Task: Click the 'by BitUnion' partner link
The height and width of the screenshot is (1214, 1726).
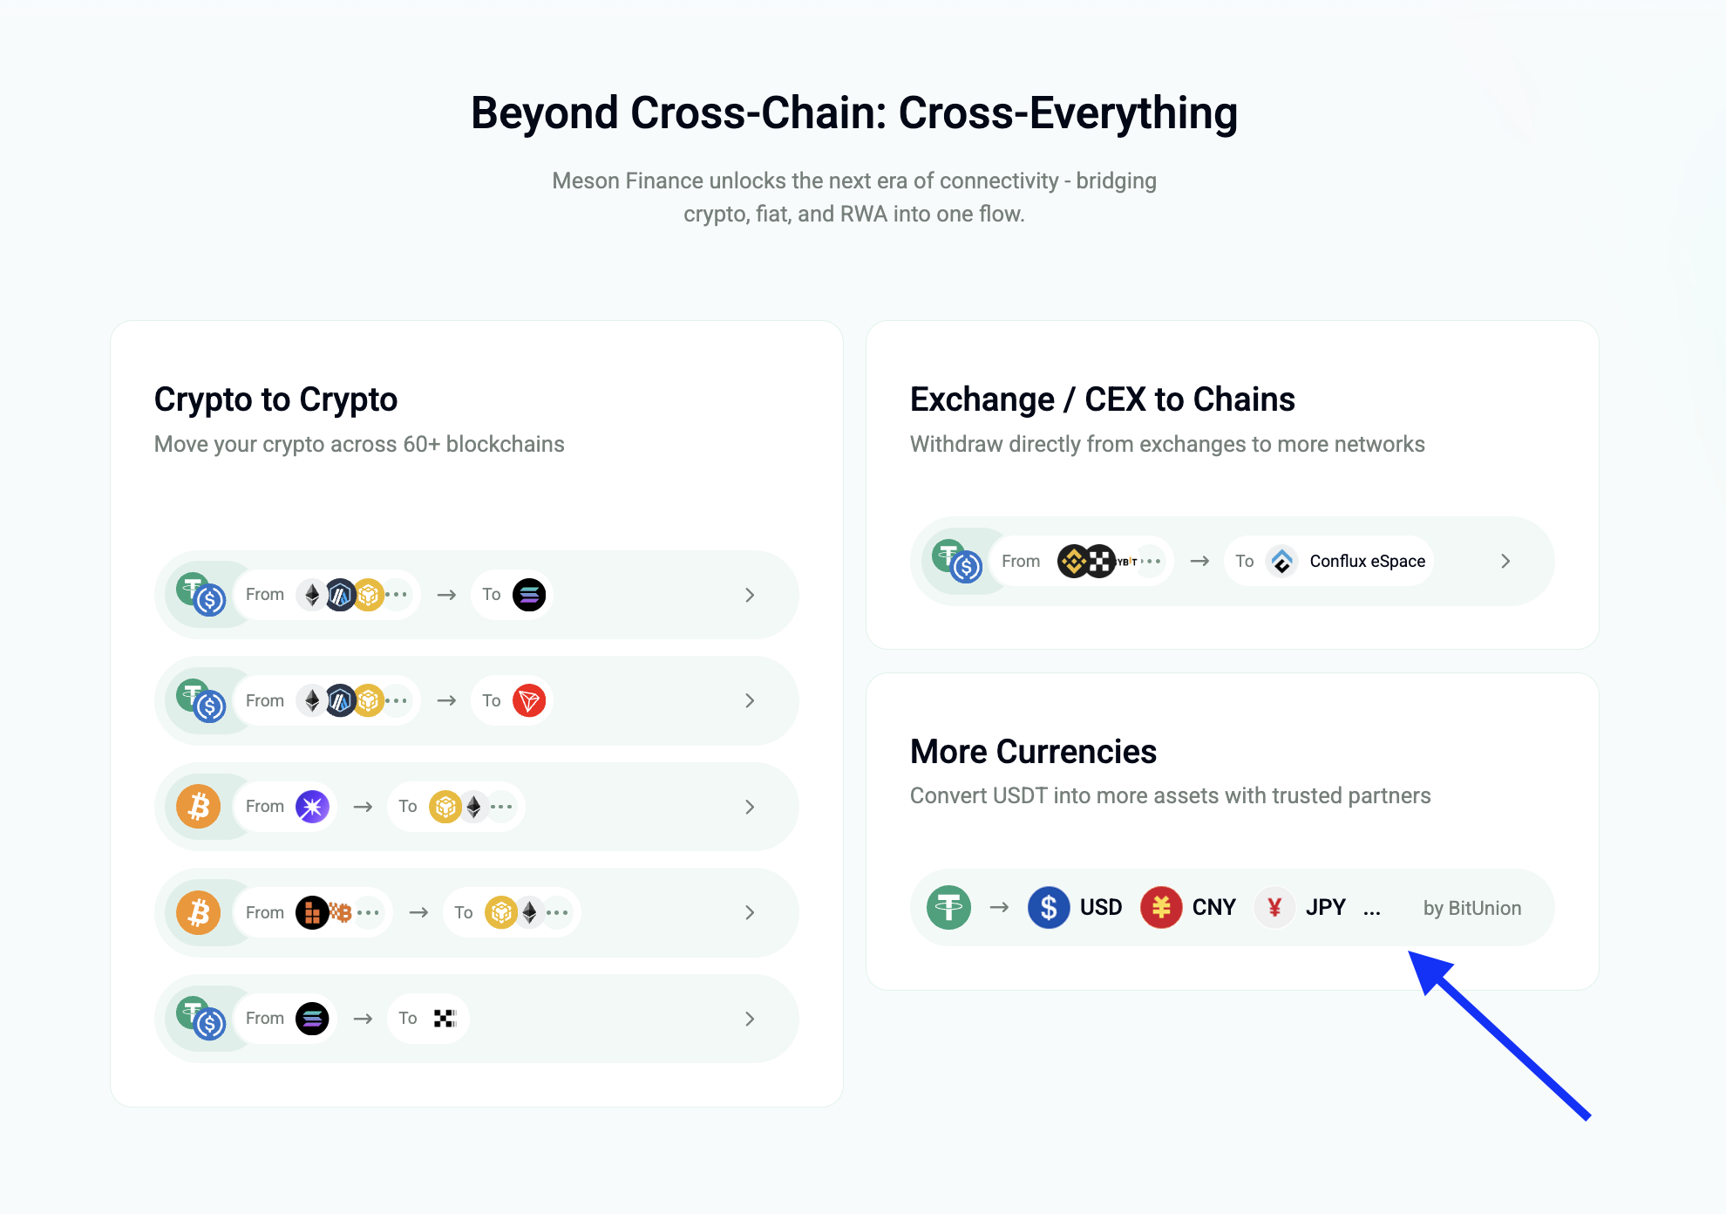Action: 1472,908
